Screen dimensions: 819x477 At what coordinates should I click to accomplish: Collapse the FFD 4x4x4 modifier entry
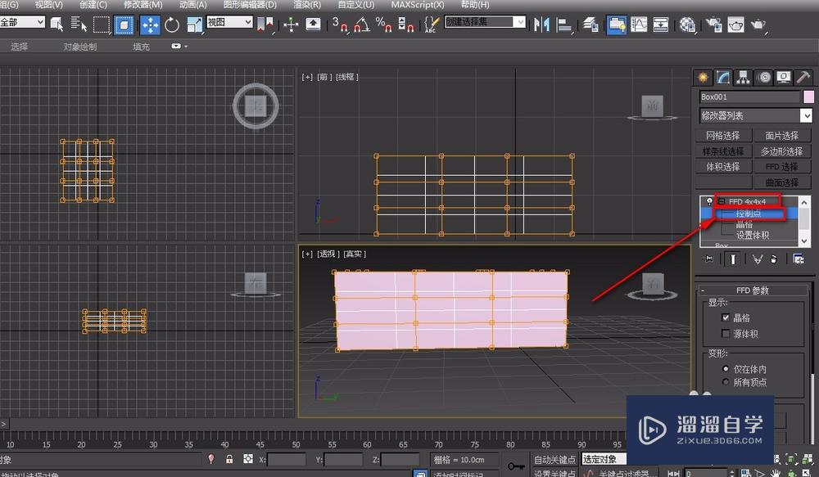click(721, 200)
